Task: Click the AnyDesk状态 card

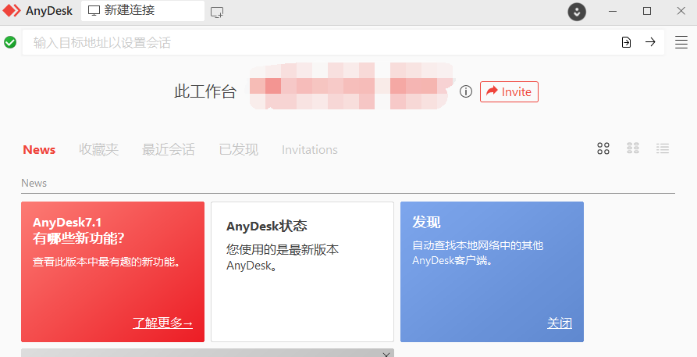Action: (302, 272)
